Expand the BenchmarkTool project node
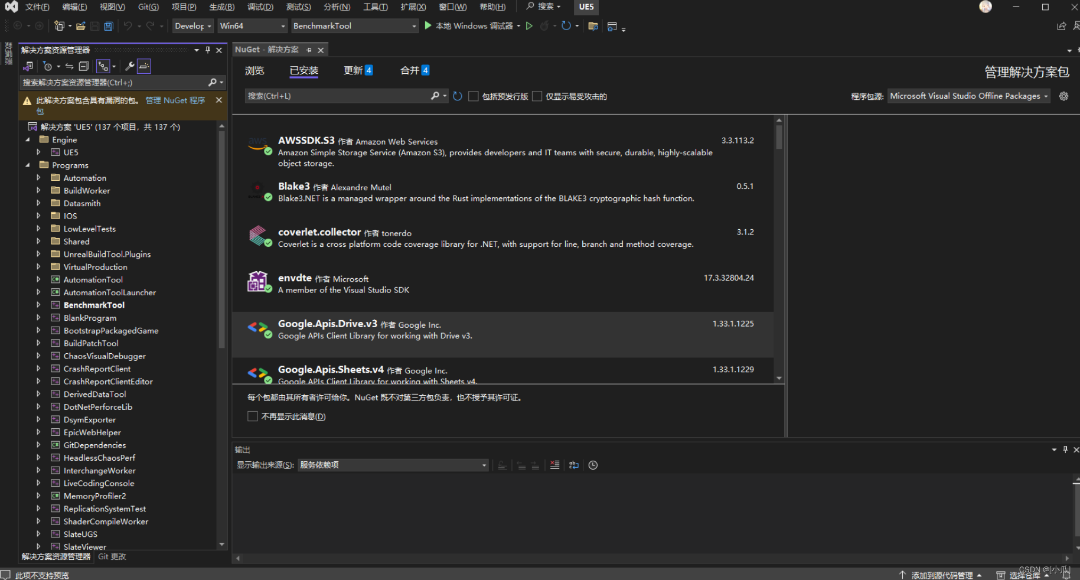The width and height of the screenshot is (1080, 580). [39, 305]
